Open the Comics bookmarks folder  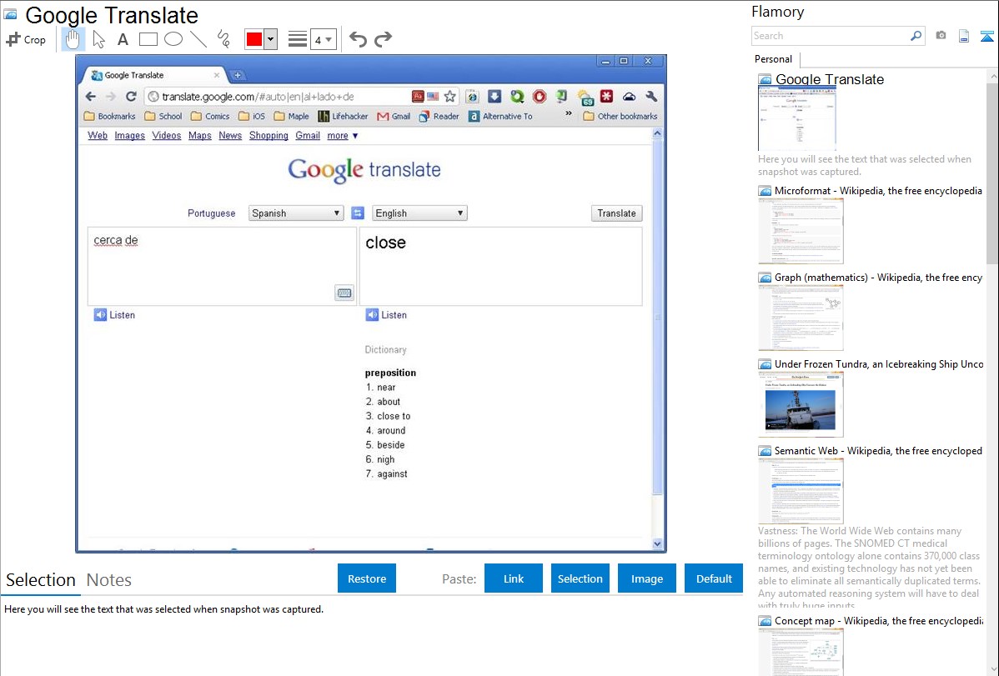pos(210,116)
